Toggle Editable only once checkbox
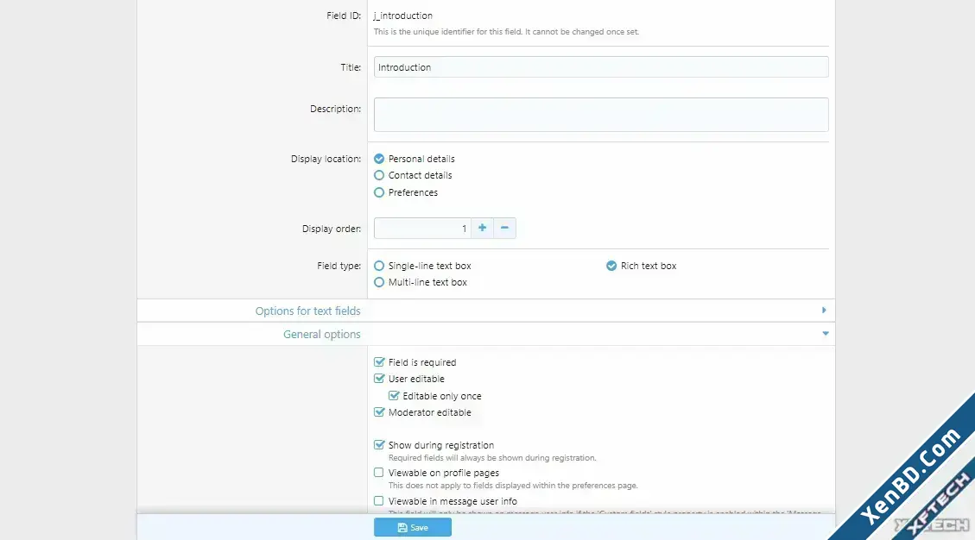 pos(394,396)
